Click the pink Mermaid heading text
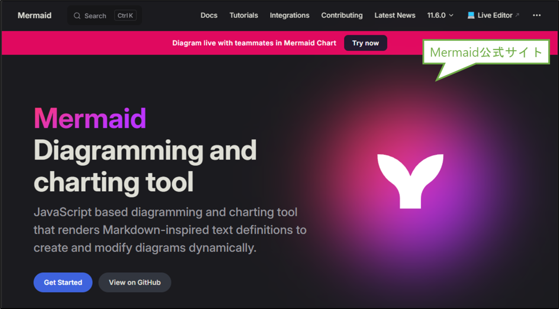The image size is (559, 309). point(90,118)
